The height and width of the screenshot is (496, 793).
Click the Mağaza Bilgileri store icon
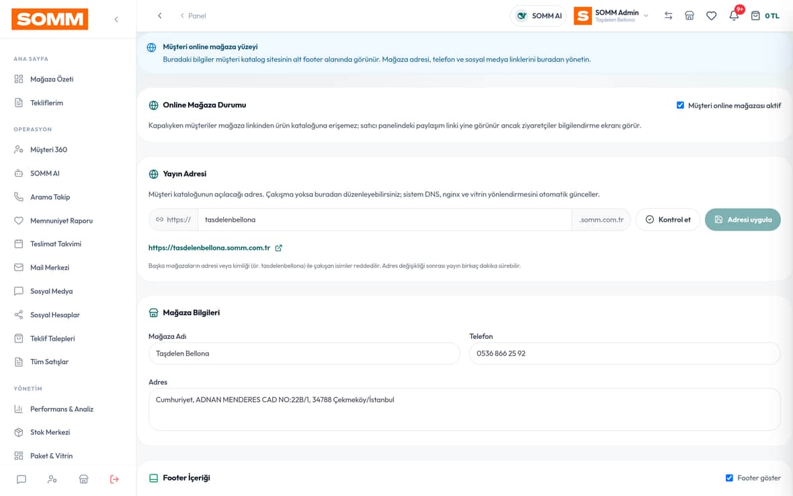coord(154,313)
